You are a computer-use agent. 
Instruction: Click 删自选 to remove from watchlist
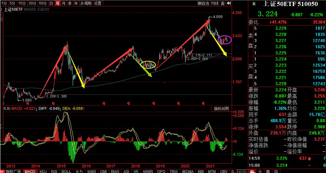[203, 3]
